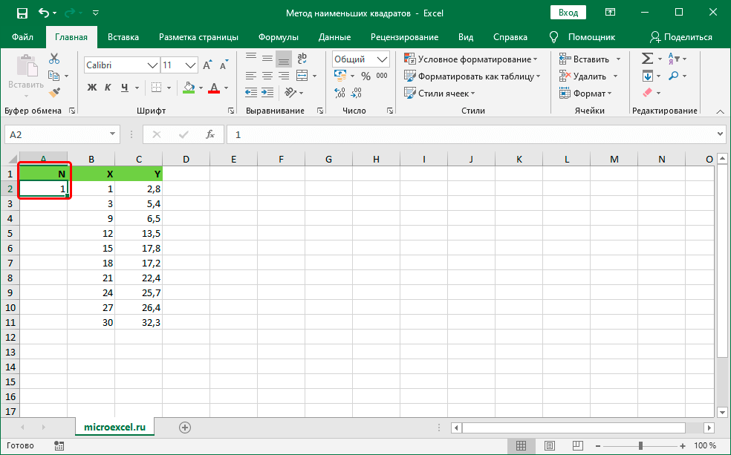
Task: Open the Формулы ribbon tab
Action: point(279,37)
